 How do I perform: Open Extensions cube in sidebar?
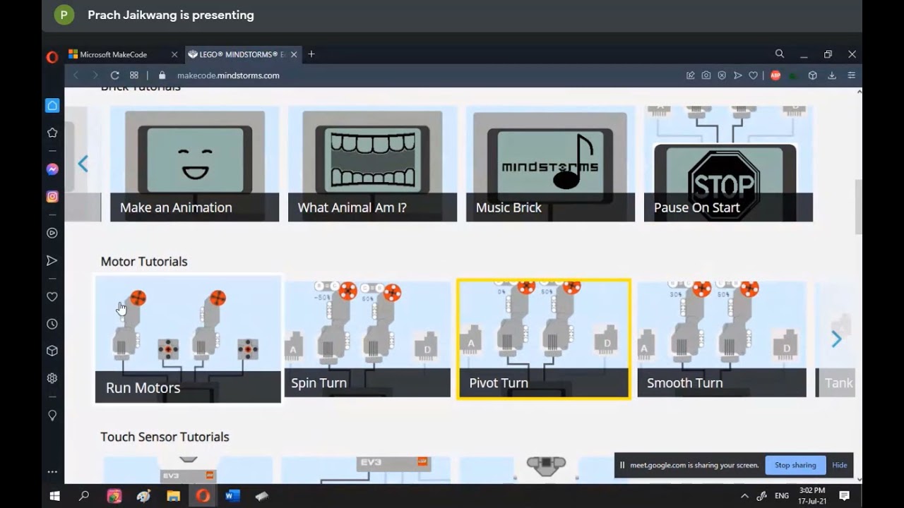[x=52, y=351]
